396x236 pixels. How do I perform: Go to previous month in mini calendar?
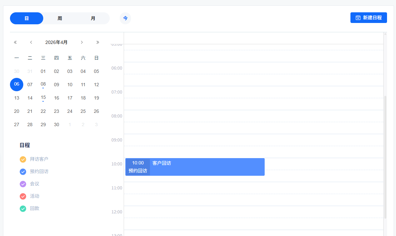pos(31,42)
